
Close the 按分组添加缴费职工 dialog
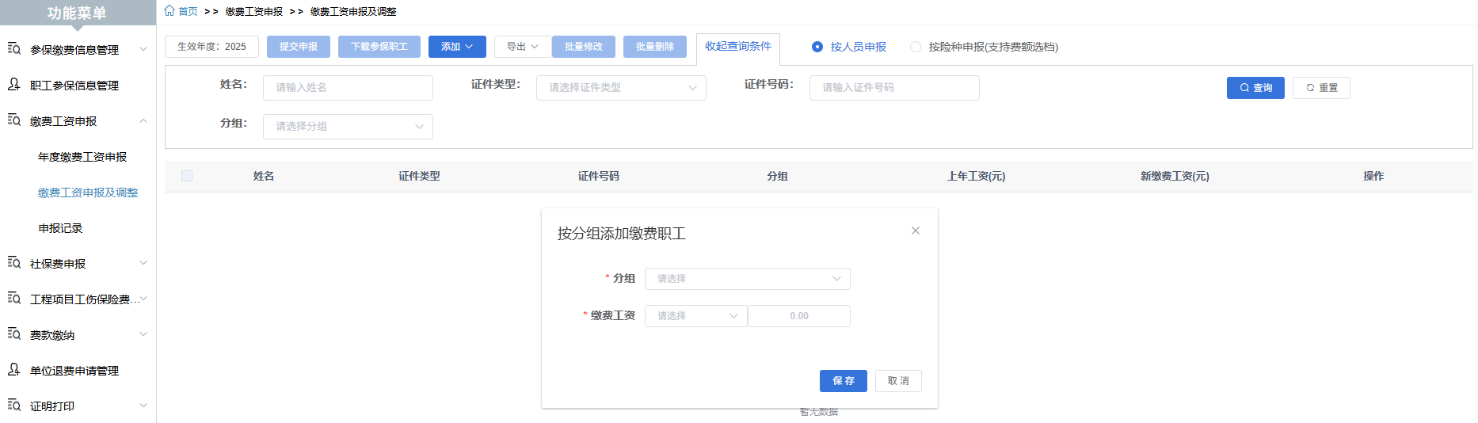point(916,231)
